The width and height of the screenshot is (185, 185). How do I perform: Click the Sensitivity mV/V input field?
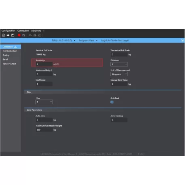pyautogui.click(x=44, y=65)
